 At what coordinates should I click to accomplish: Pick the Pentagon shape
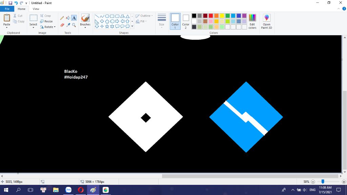coord(107,21)
